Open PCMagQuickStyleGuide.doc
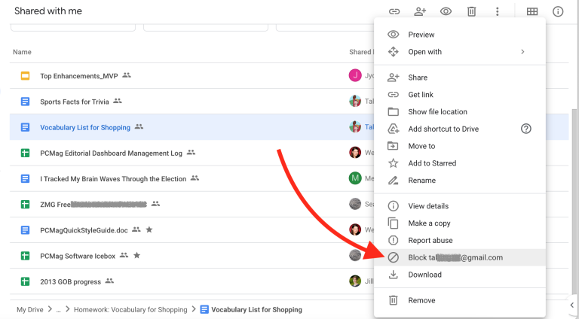579x319 pixels. 84,230
